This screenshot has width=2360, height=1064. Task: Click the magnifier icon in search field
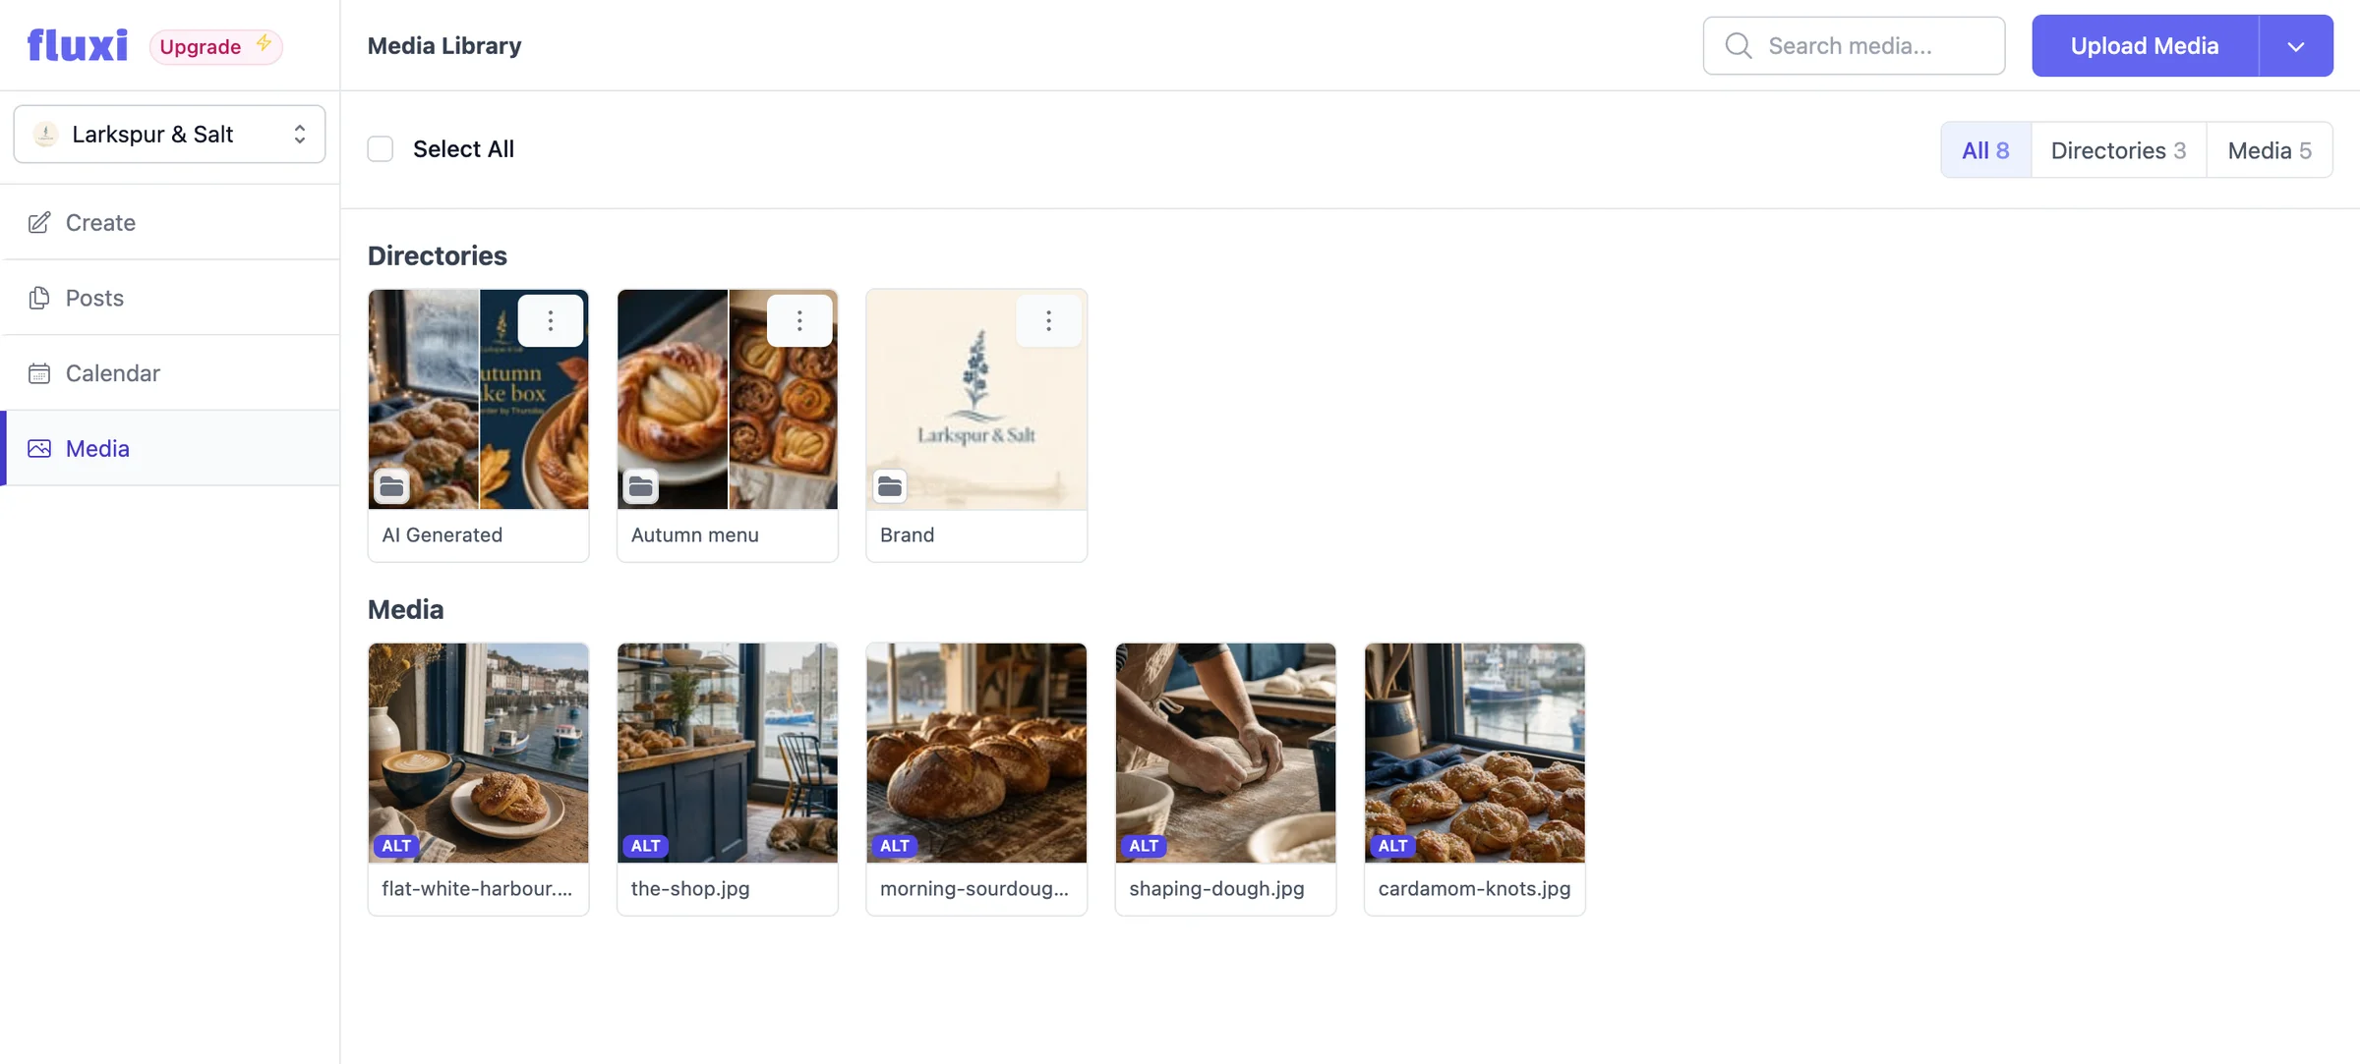coord(1739,46)
